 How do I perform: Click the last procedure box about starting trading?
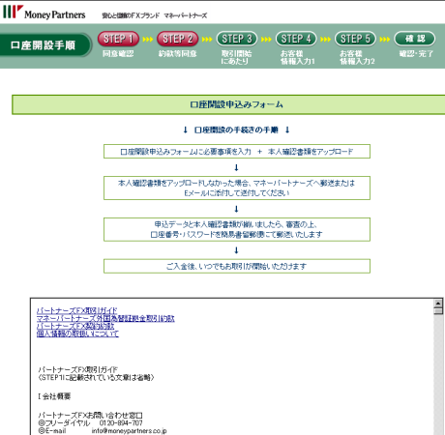click(237, 266)
